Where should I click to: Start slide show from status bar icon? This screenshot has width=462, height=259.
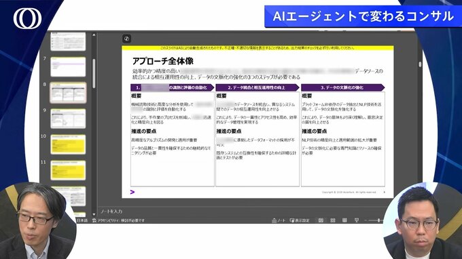(357, 220)
